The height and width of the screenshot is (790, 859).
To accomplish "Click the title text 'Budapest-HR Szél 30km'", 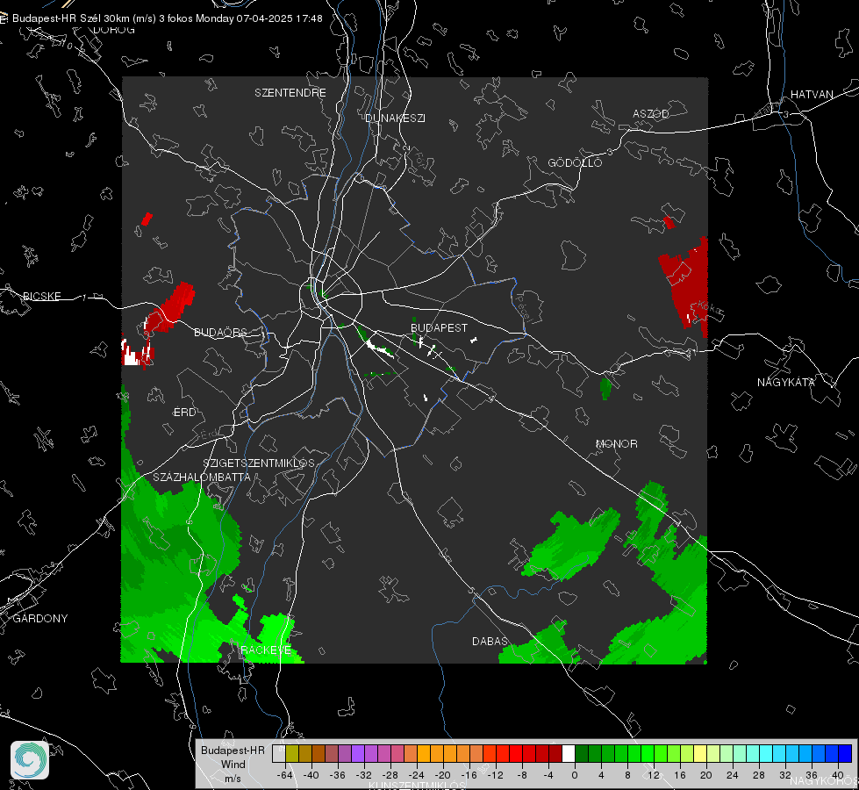I will click(x=71, y=18).
